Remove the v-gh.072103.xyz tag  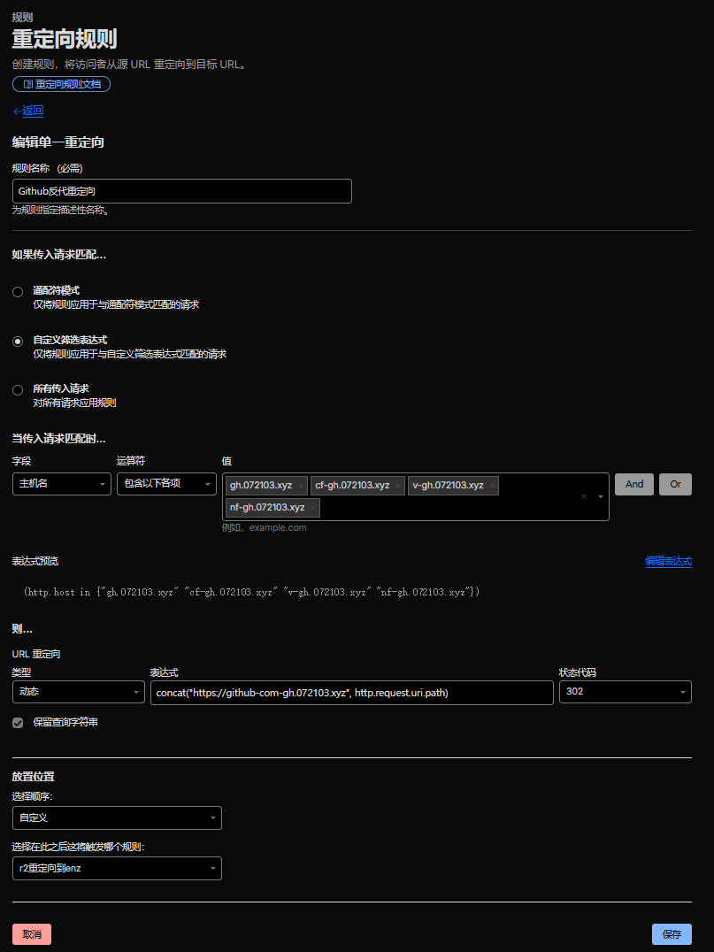492,486
